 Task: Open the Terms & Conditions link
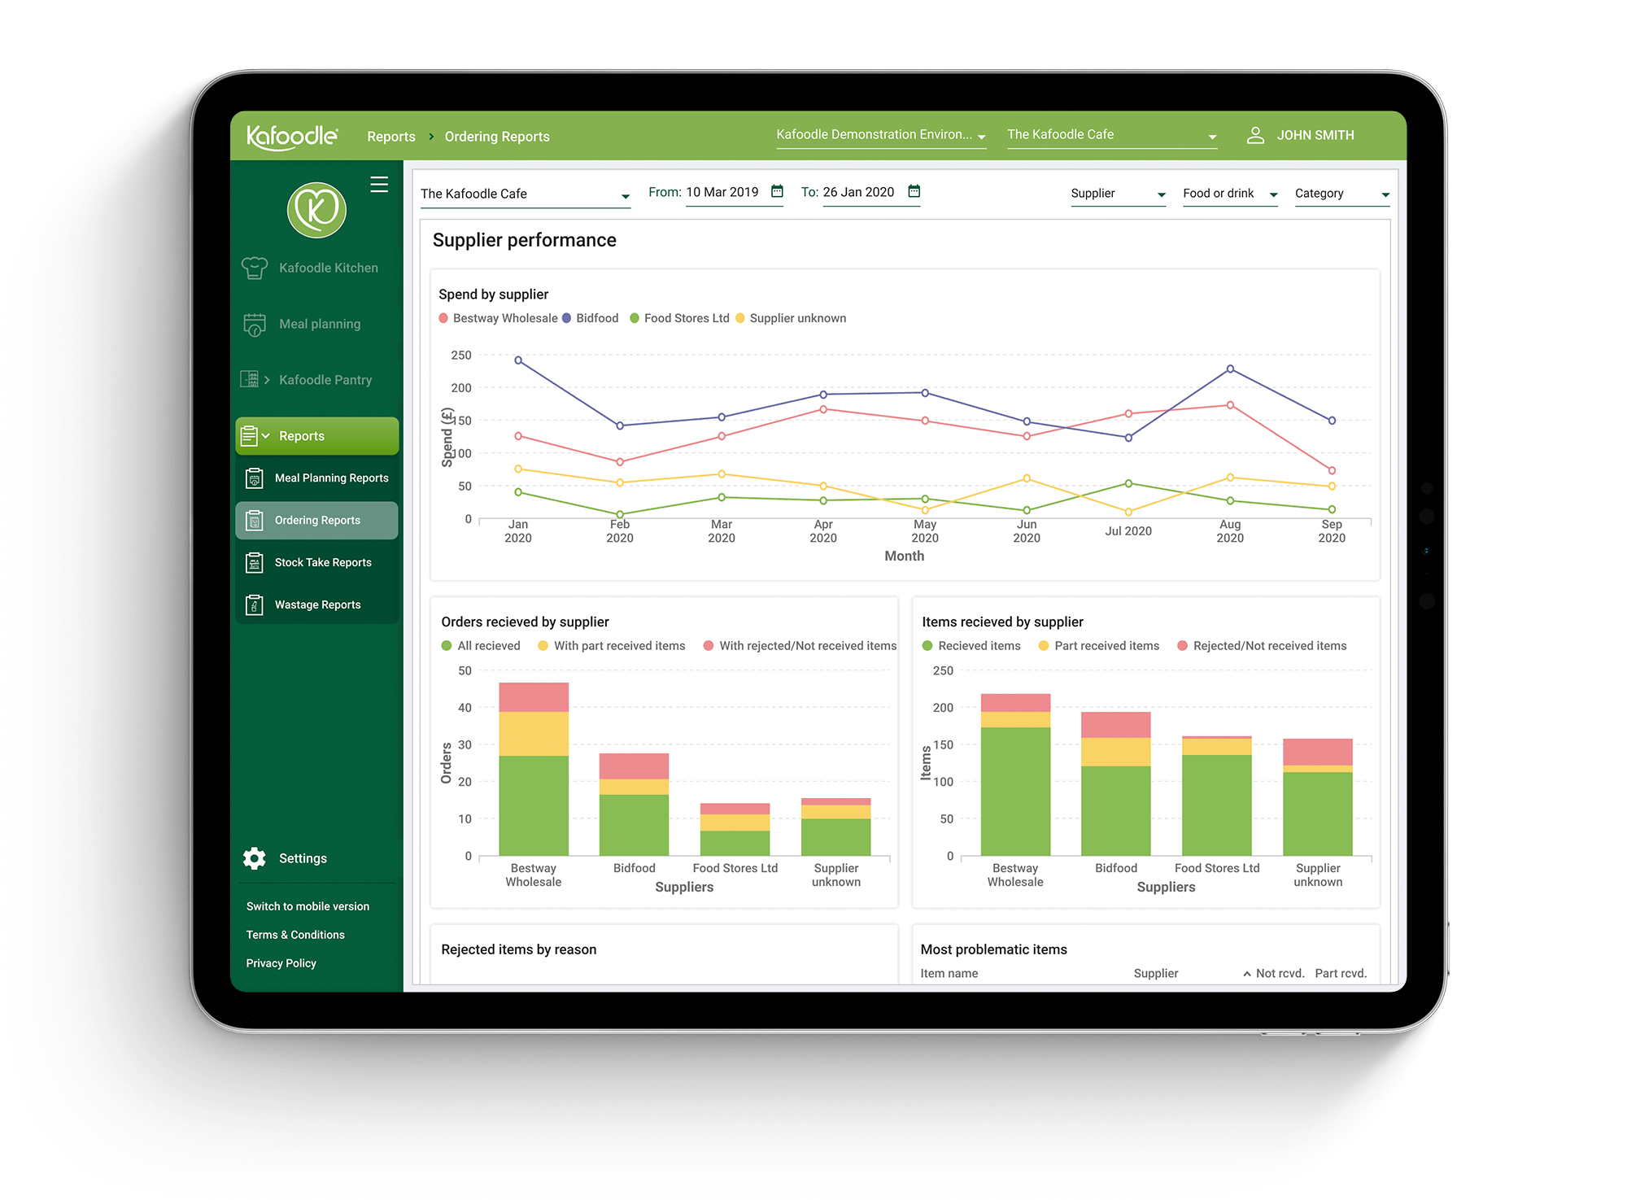[x=295, y=935]
